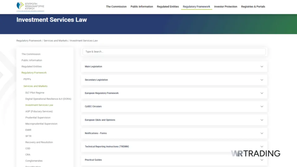Click the Type & Search input field
The height and width of the screenshot is (167, 297).
click(174, 52)
